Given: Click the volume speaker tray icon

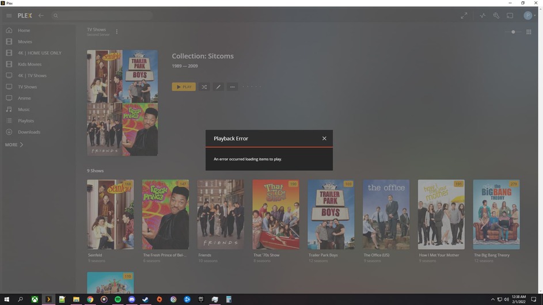Looking at the screenshot, I should pyautogui.click(x=506, y=299).
